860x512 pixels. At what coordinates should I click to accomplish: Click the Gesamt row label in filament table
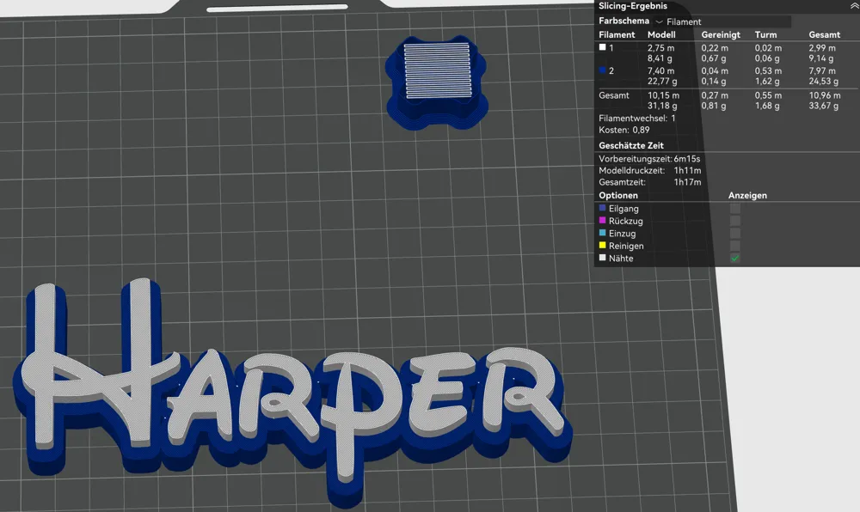[x=614, y=95]
